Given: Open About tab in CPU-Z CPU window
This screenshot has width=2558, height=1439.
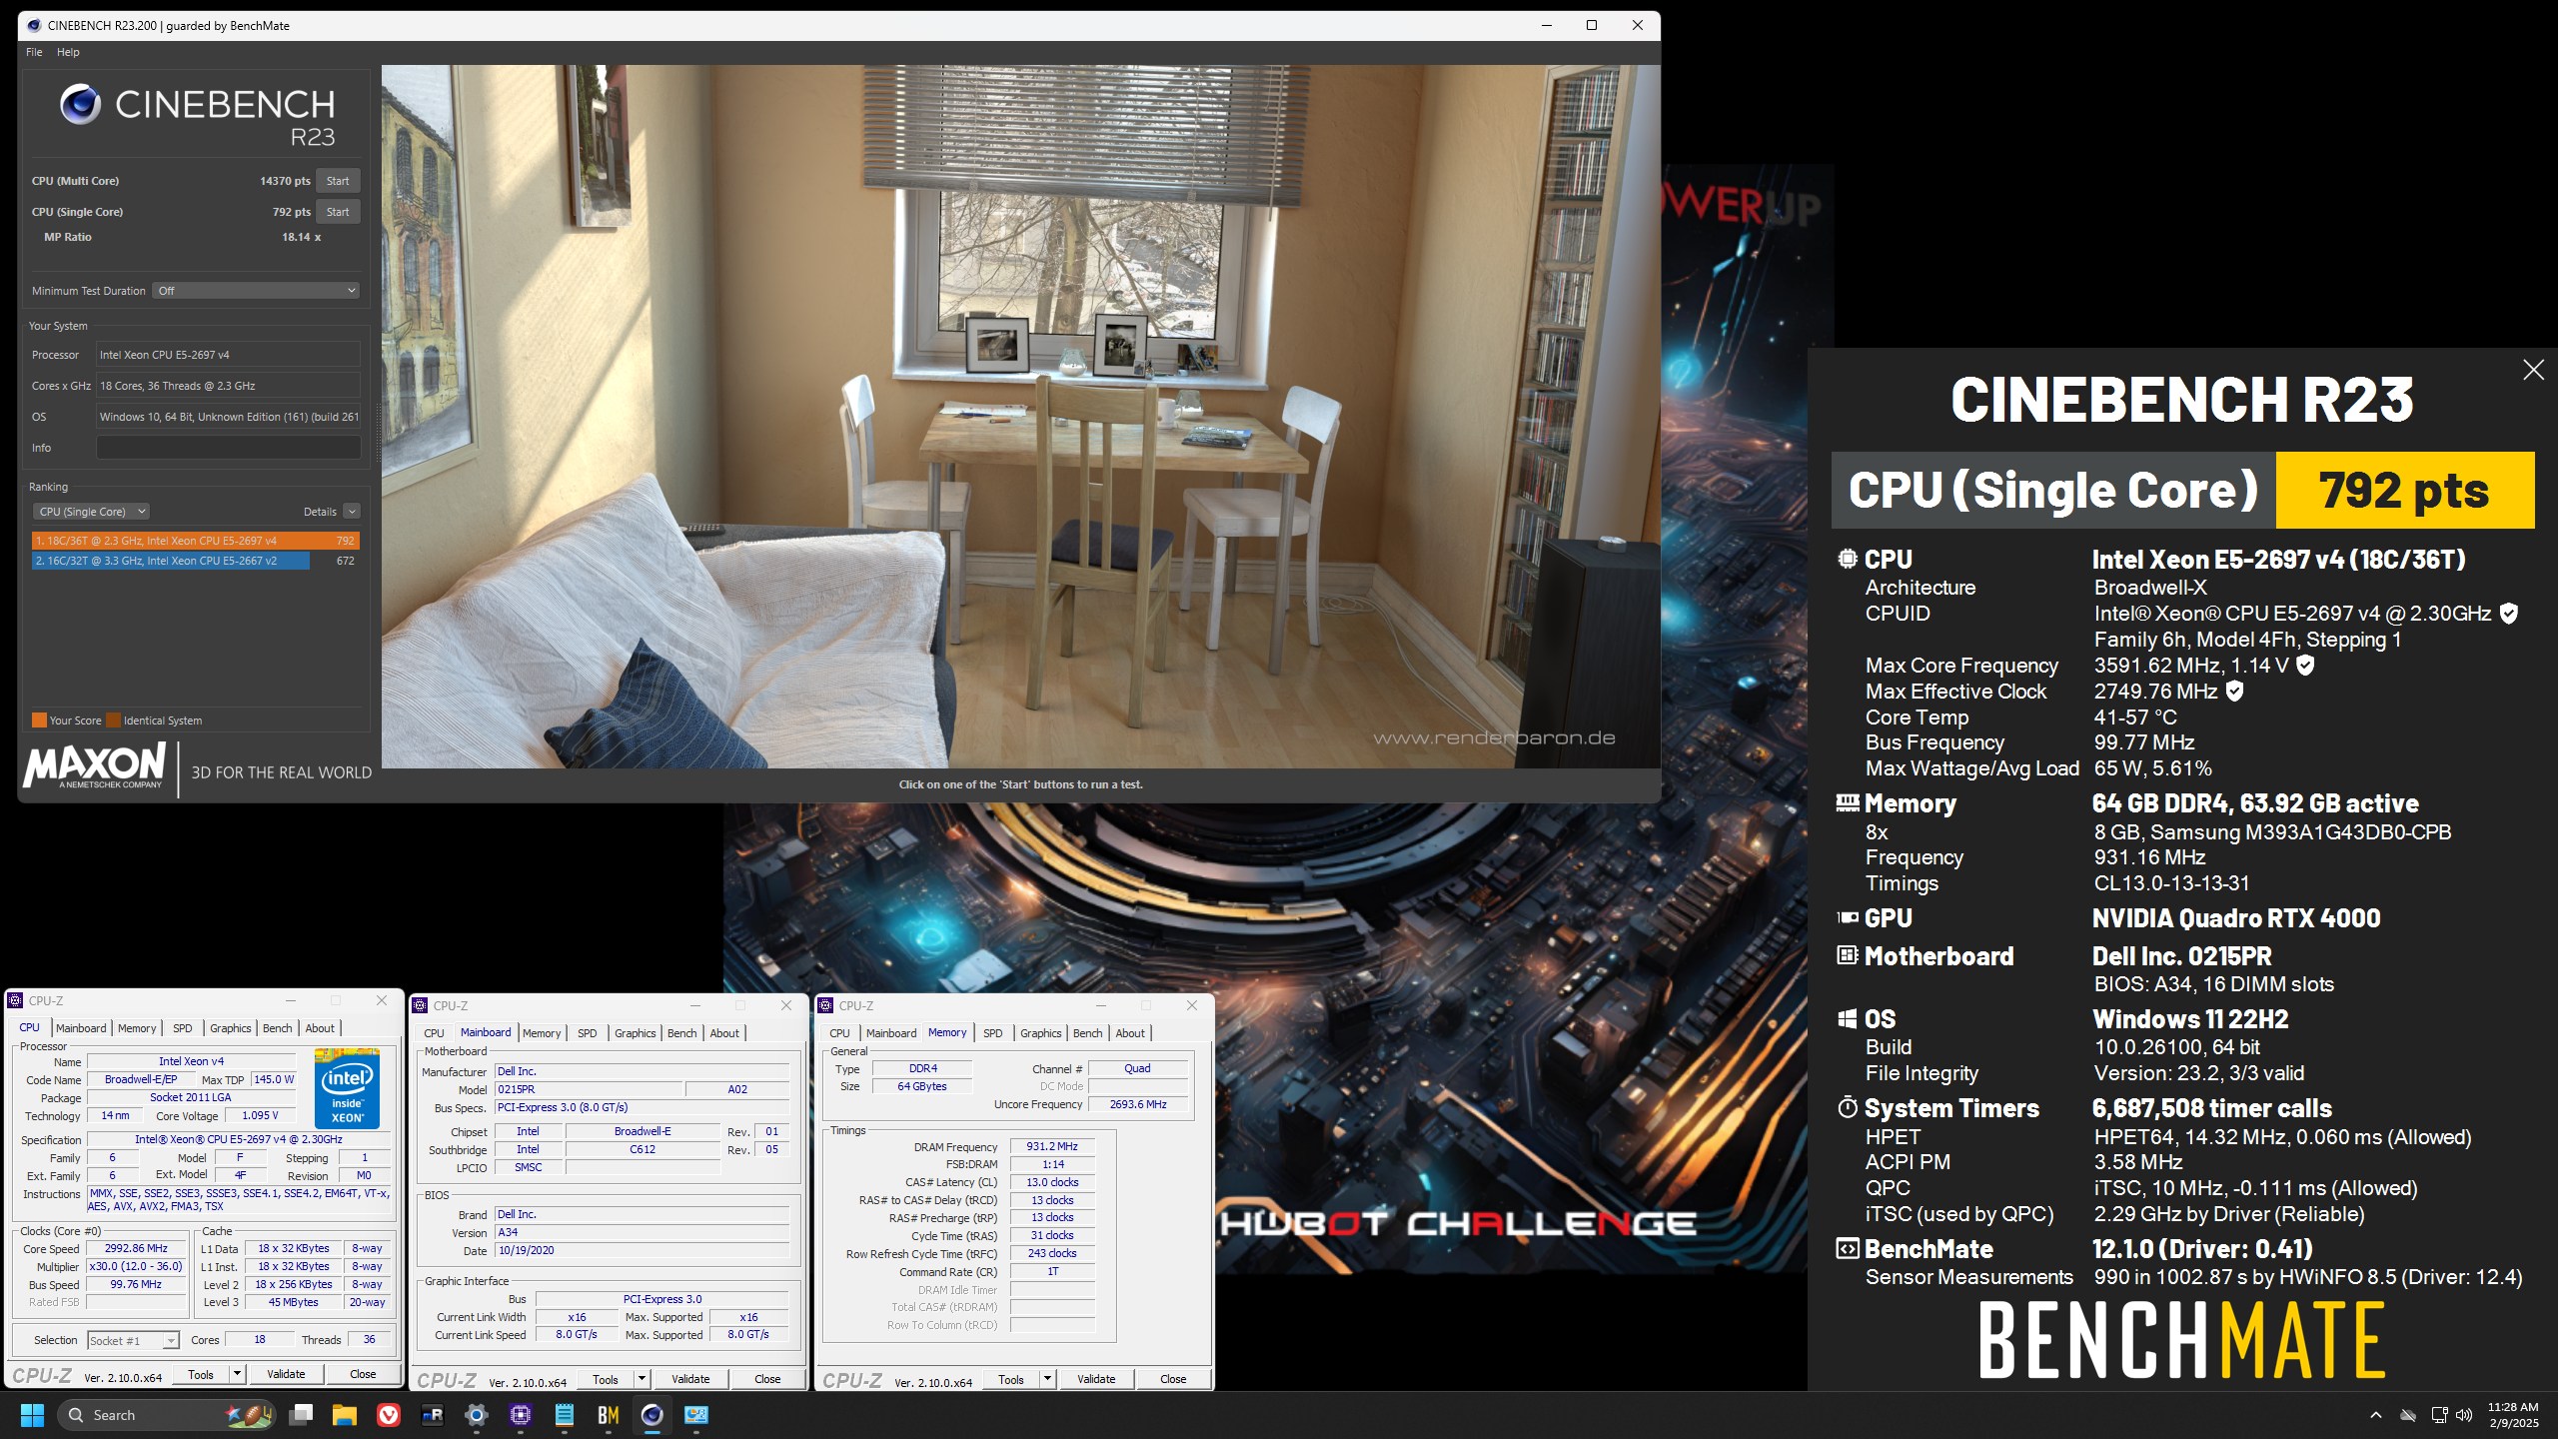Looking at the screenshot, I should tap(320, 1028).
